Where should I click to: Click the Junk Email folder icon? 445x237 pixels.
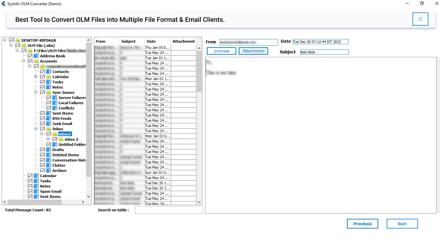click(49, 124)
